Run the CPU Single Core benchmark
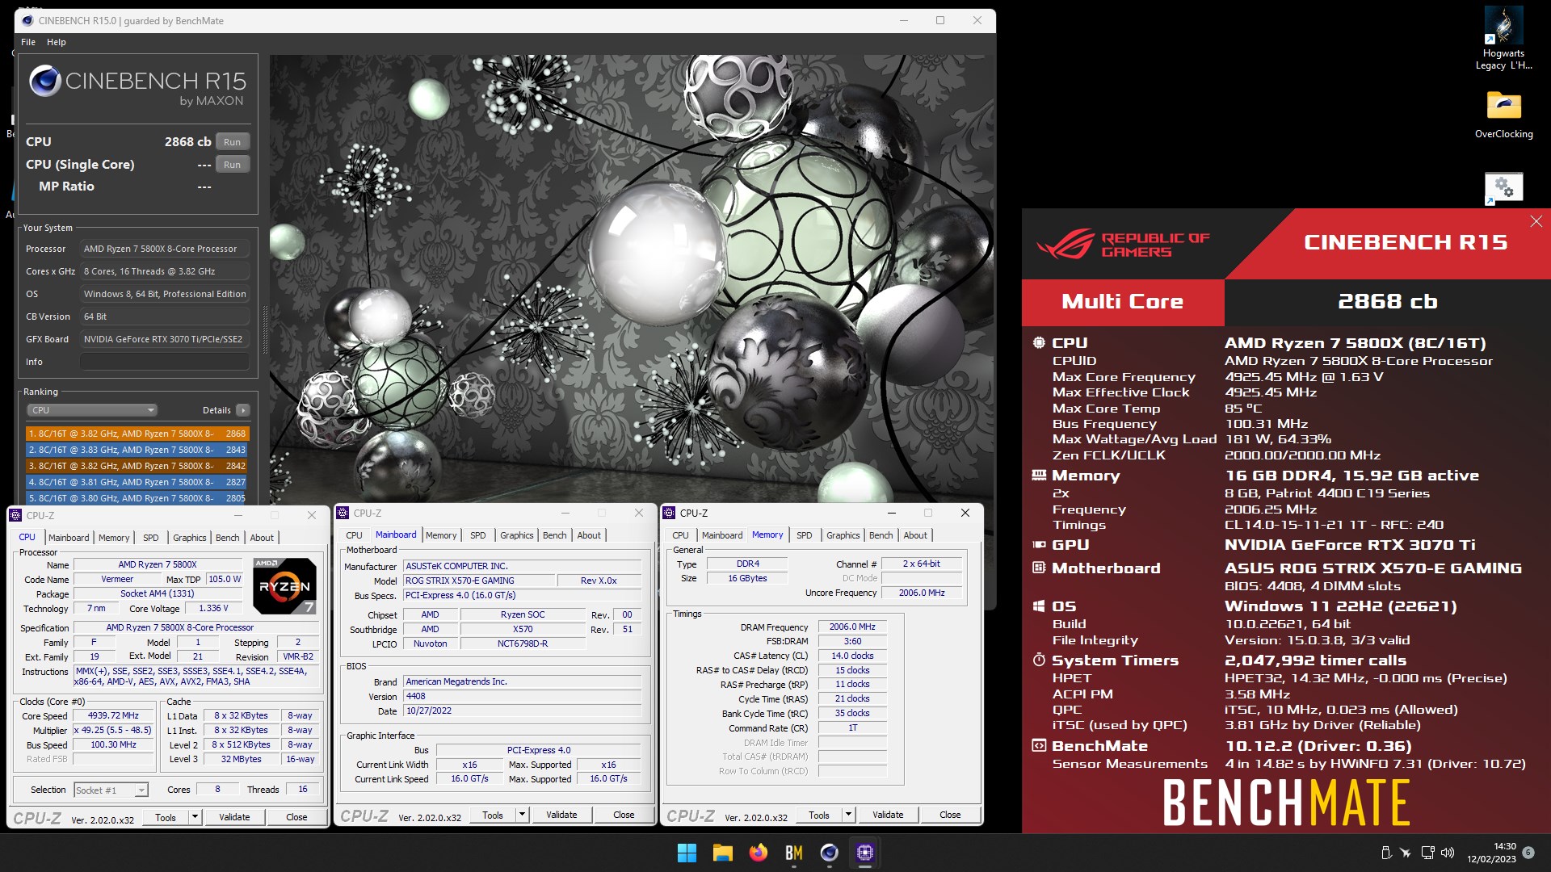This screenshot has height=872, width=1551. [x=232, y=164]
